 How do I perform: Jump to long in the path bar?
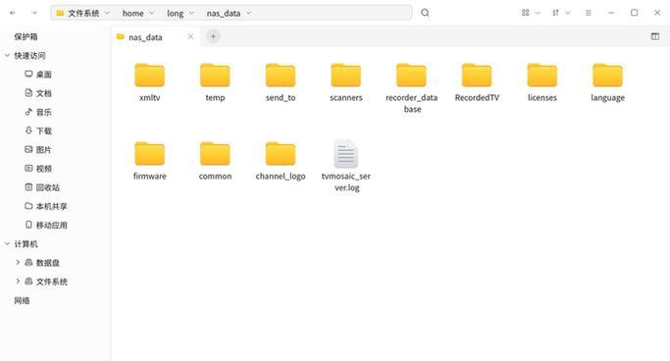tap(176, 14)
